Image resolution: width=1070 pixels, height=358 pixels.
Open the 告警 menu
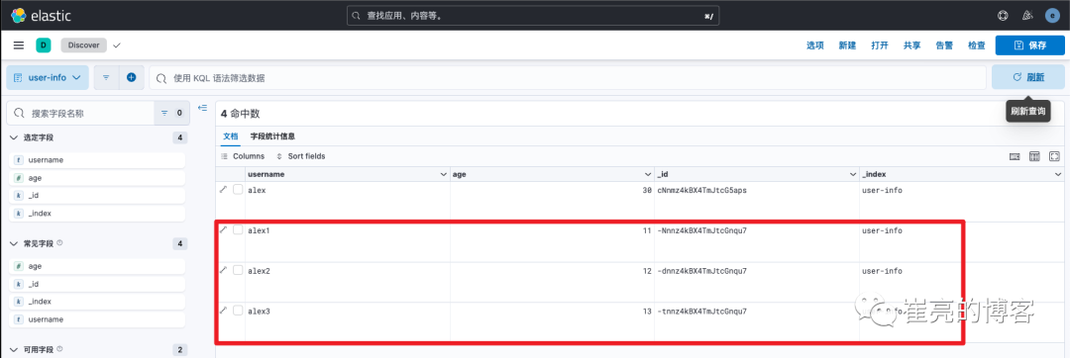click(x=944, y=45)
